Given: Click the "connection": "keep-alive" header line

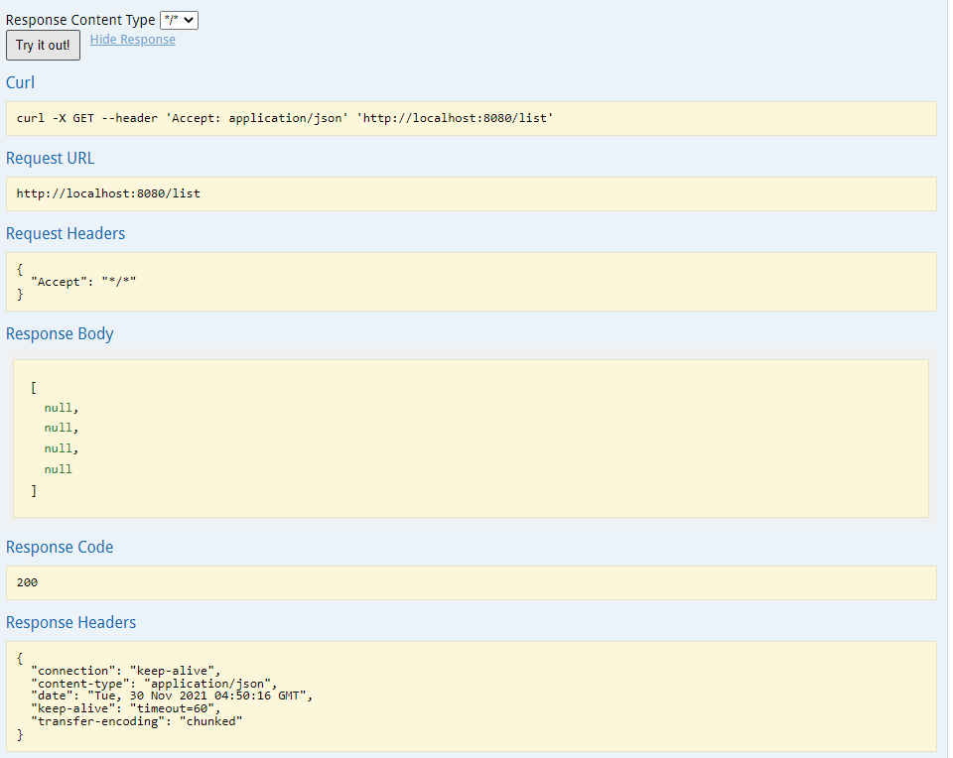Looking at the screenshot, I should (126, 671).
